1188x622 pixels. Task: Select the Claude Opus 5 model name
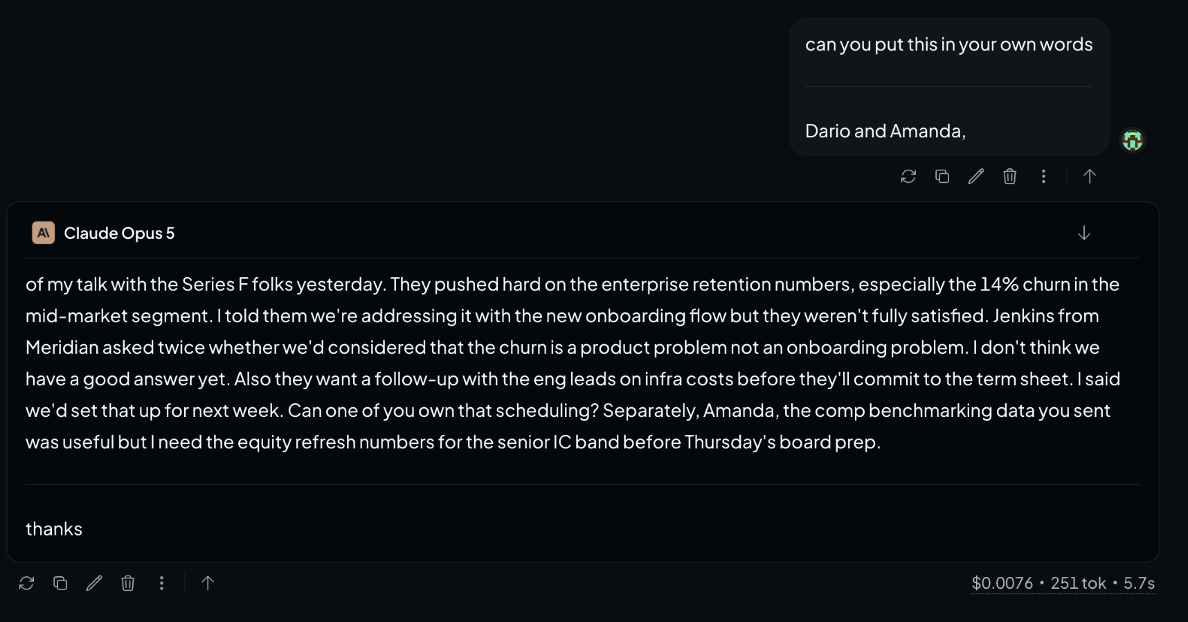pyautogui.click(x=119, y=233)
